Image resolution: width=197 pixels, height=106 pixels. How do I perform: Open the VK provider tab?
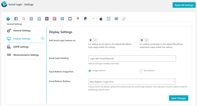70,19
